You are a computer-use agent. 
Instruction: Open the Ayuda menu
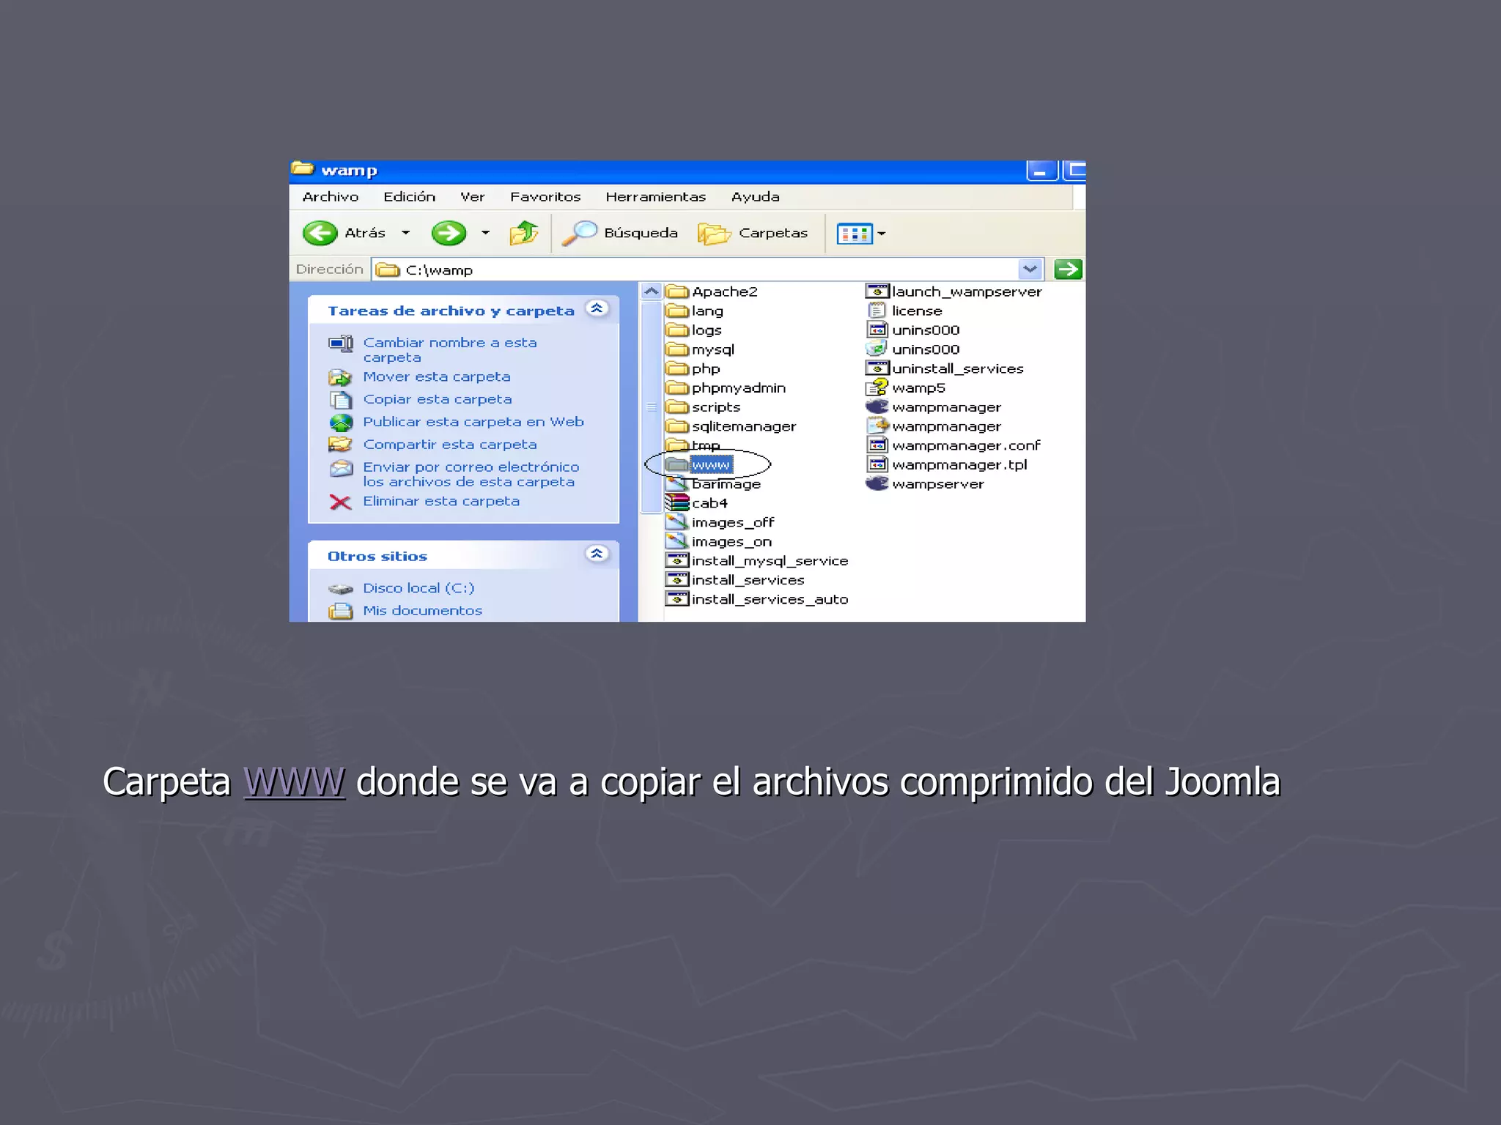[x=756, y=197]
